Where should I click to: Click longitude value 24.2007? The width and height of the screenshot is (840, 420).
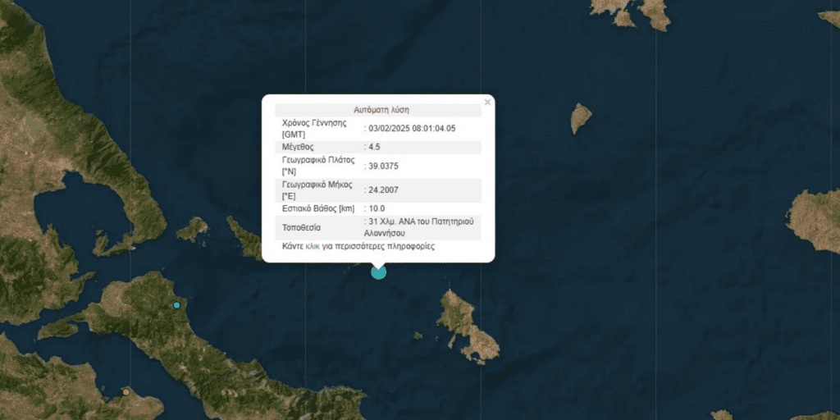383,189
